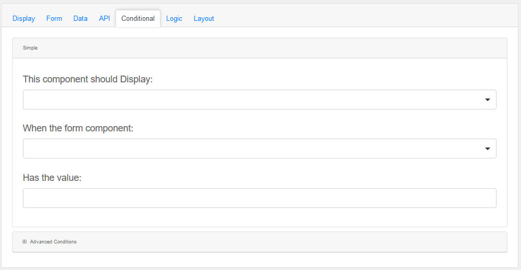521x270 pixels.
Task: Click the 'Has the value:' label
Action: tap(52, 178)
